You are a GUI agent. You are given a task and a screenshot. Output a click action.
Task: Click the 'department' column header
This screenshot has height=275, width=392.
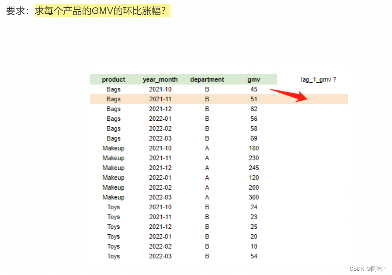pos(207,80)
